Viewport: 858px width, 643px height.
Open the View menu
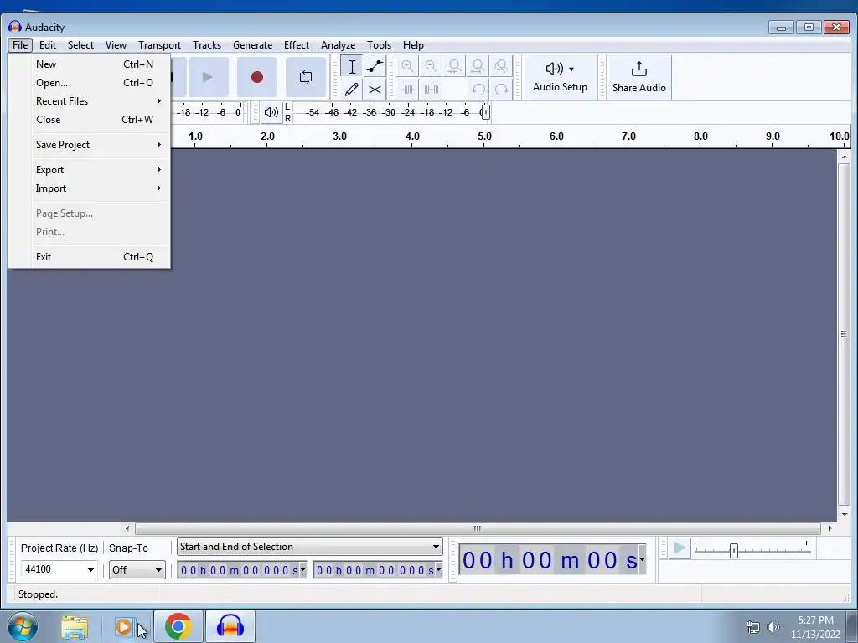coord(116,45)
